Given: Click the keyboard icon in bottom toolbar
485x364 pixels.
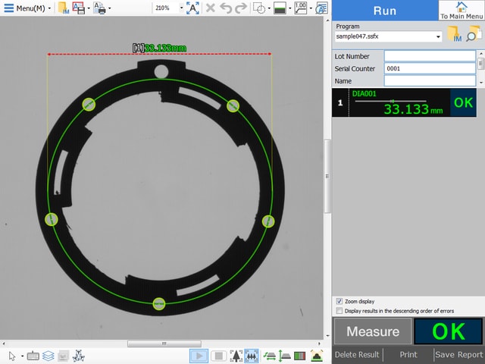Looking at the screenshot, I should (x=33, y=356).
